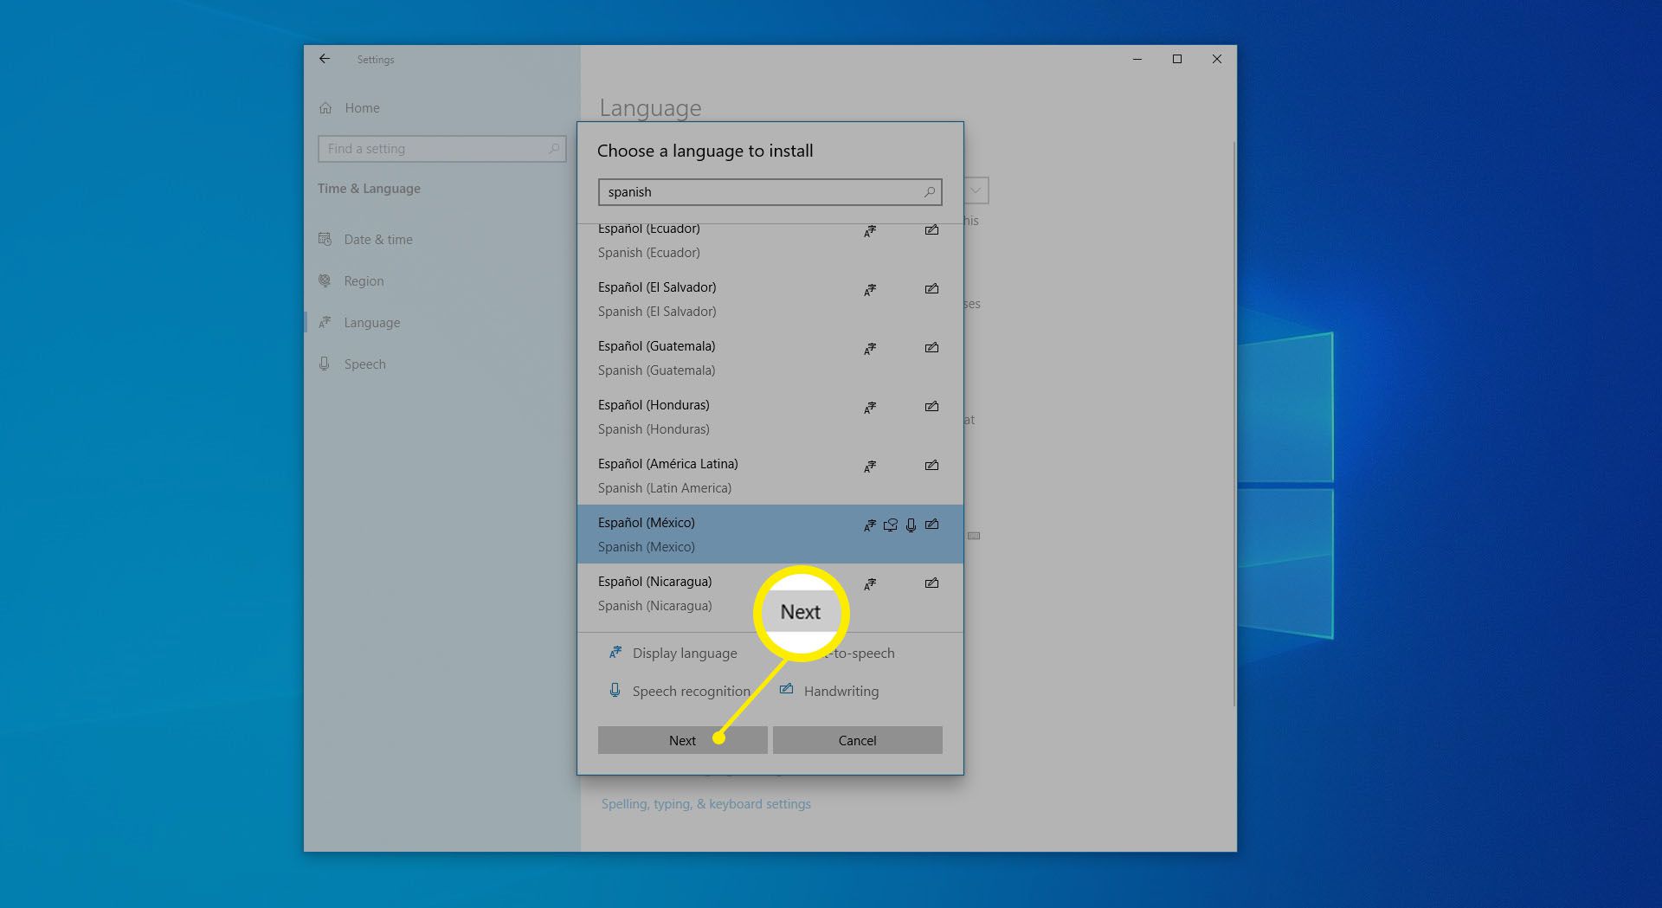This screenshot has width=1662, height=908.
Task: Click display language icon for Honduras
Action: point(870,408)
